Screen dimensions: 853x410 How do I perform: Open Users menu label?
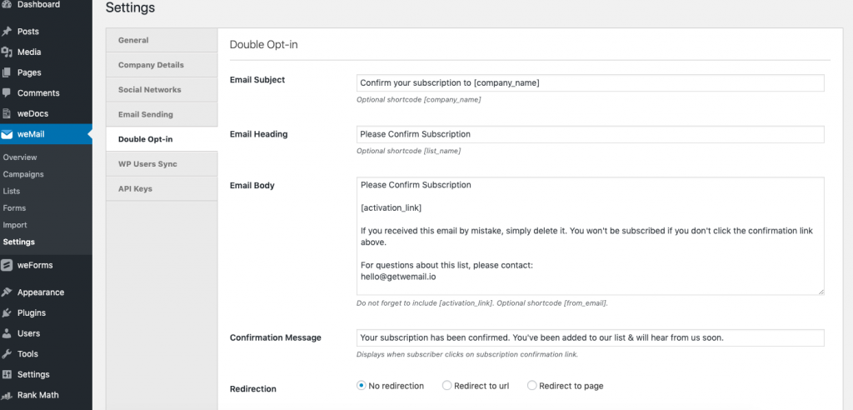29,333
